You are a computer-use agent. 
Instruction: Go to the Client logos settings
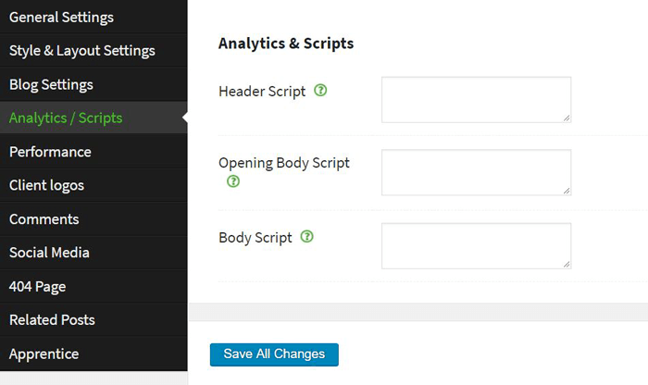(93, 185)
